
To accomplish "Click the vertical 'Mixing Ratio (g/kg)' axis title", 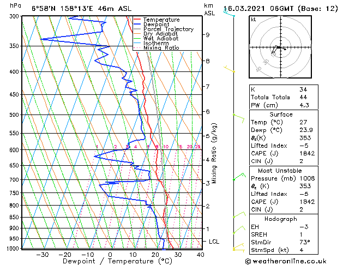I will click(x=214, y=153).
